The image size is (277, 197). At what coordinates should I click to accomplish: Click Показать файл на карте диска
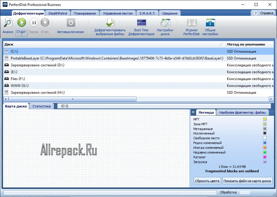tap(247, 181)
